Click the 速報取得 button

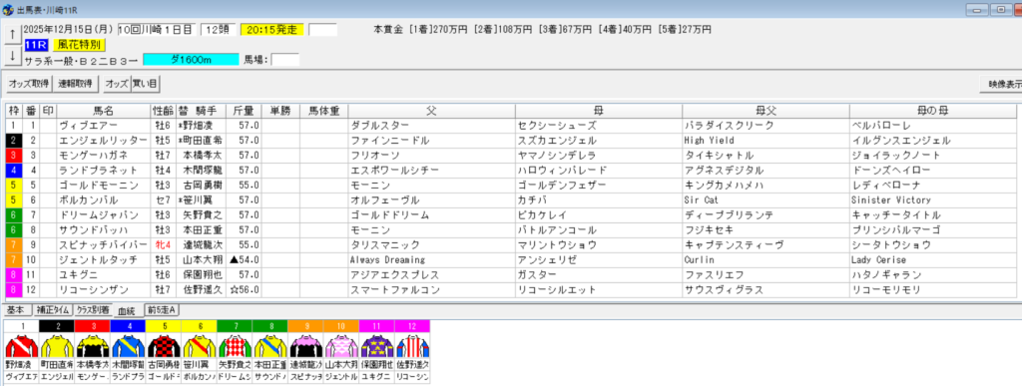pos(76,84)
